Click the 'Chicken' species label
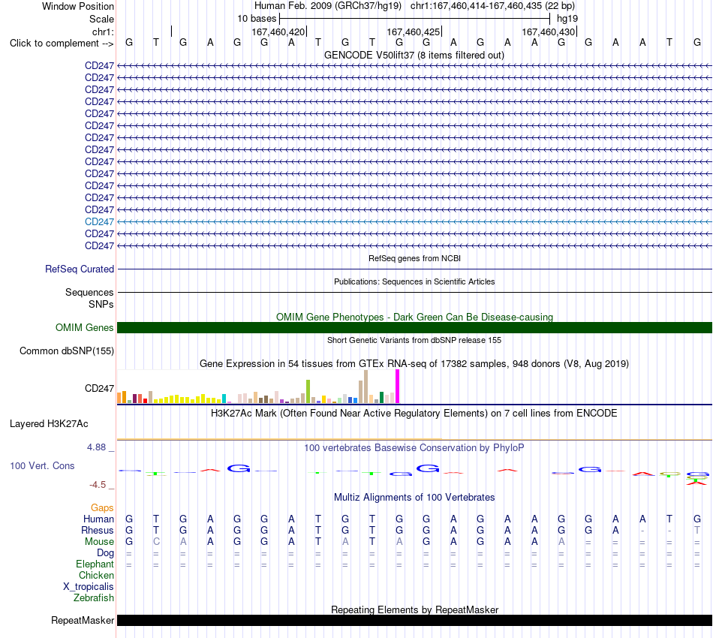The image size is (713, 638). pyautogui.click(x=96, y=576)
